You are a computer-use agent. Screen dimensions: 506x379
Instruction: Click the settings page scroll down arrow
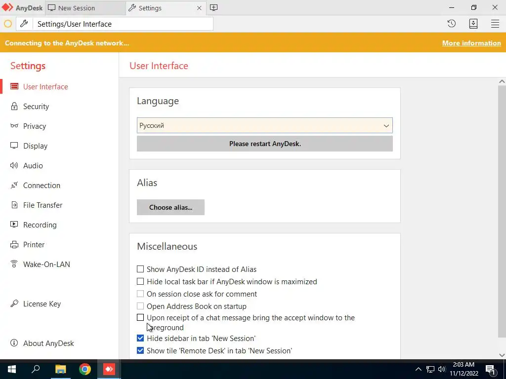(502, 355)
